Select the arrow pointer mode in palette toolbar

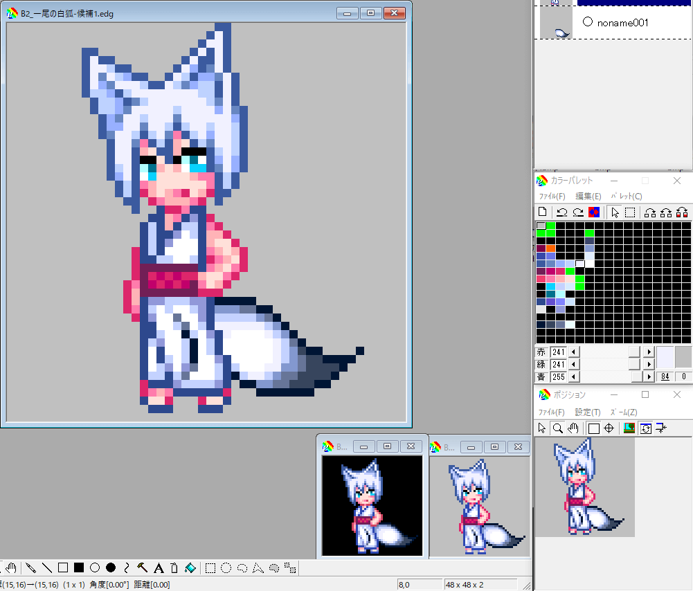point(615,212)
